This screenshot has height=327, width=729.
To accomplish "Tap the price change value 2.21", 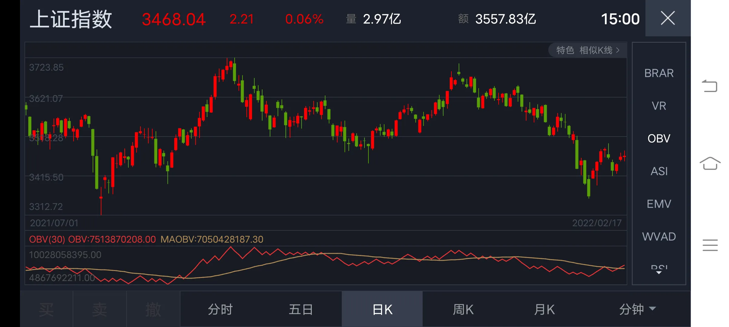I will coord(242,19).
